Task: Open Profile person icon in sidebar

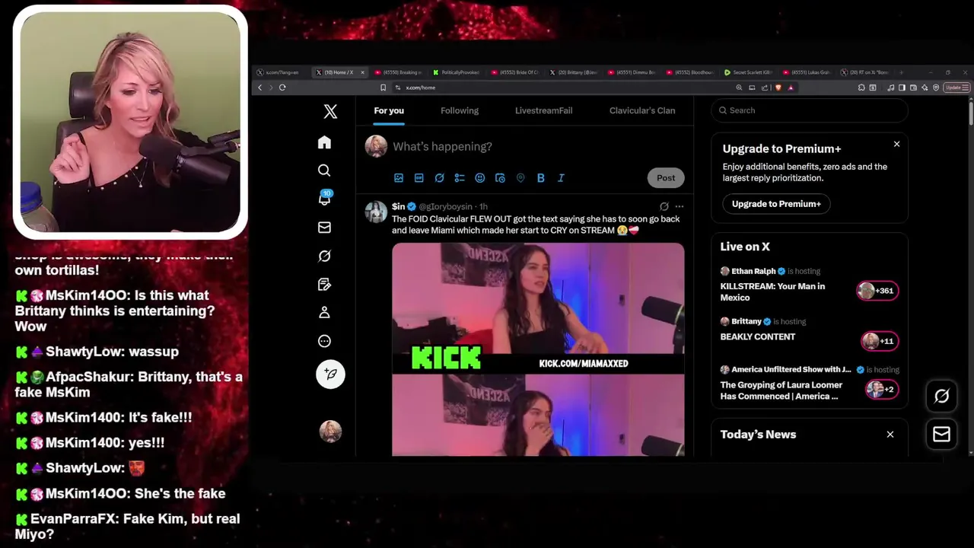Action: pyautogui.click(x=324, y=312)
